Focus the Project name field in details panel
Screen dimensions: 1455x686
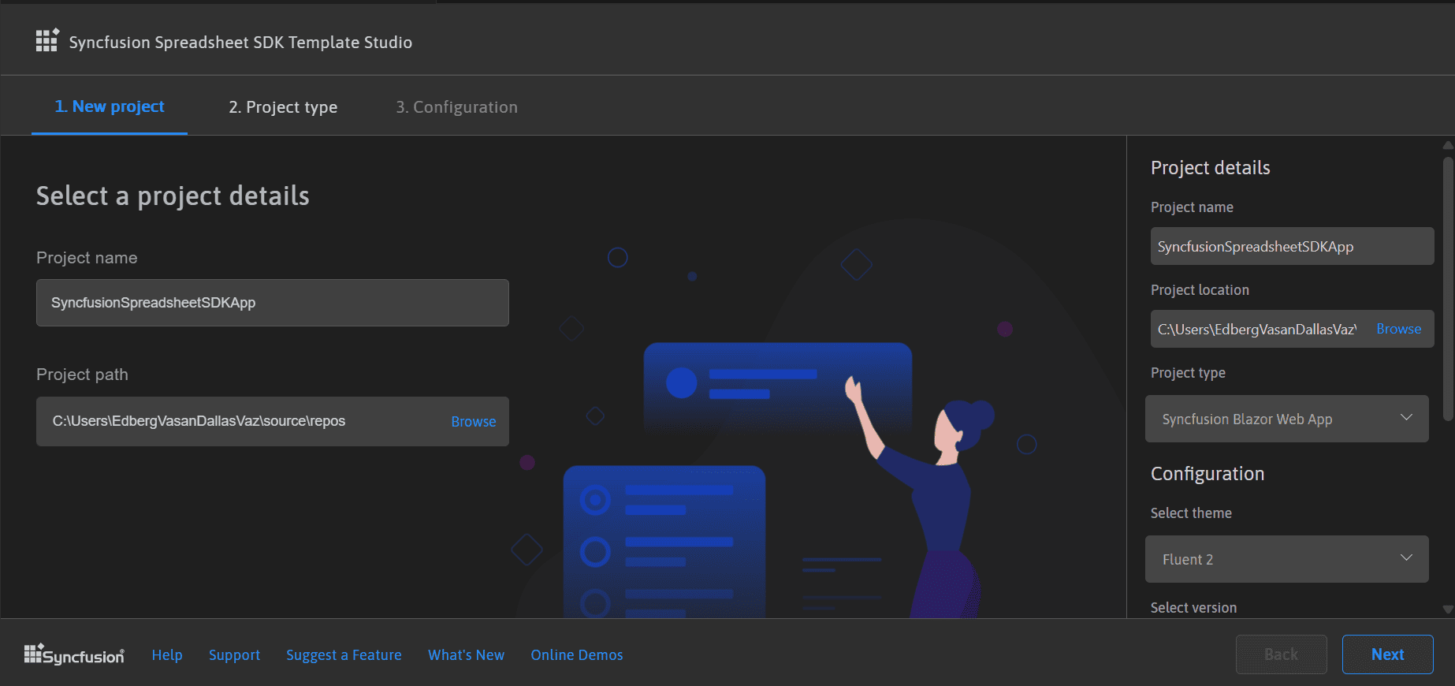[x=1291, y=247]
